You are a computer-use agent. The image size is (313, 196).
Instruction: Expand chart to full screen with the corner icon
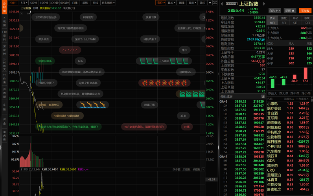pyautogui.click(x=215, y=3)
